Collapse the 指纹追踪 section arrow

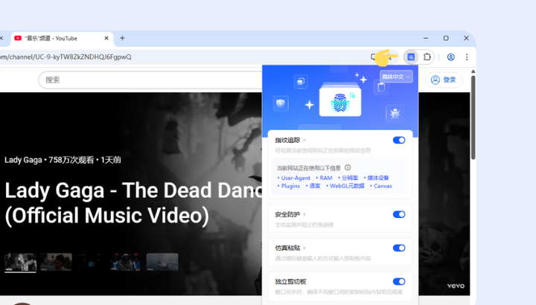[x=304, y=141]
